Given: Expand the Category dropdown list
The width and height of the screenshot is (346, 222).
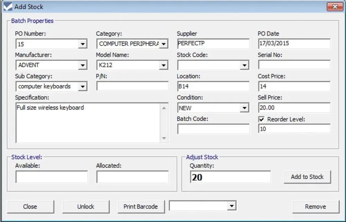Looking at the screenshot, I should tap(163, 44).
